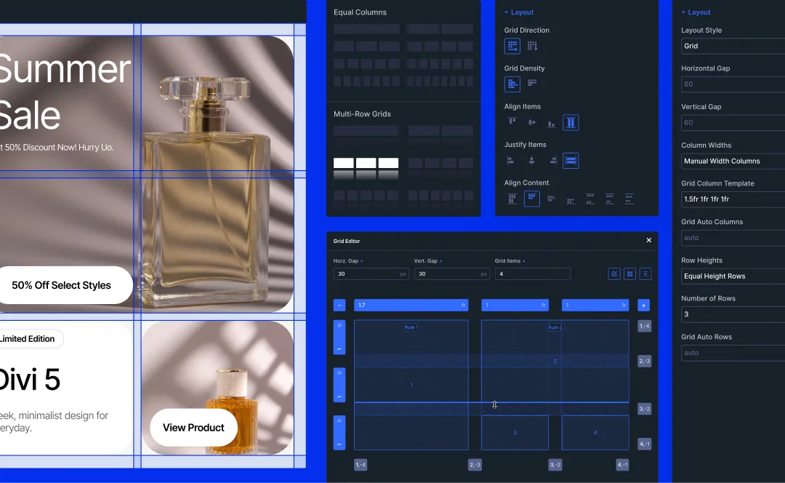The image size is (785, 483).
Task: Select the Divi 5 heading
Action: pos(30,380)
